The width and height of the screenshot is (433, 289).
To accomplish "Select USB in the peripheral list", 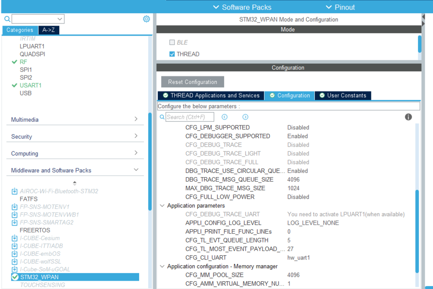I will point(26,93).
